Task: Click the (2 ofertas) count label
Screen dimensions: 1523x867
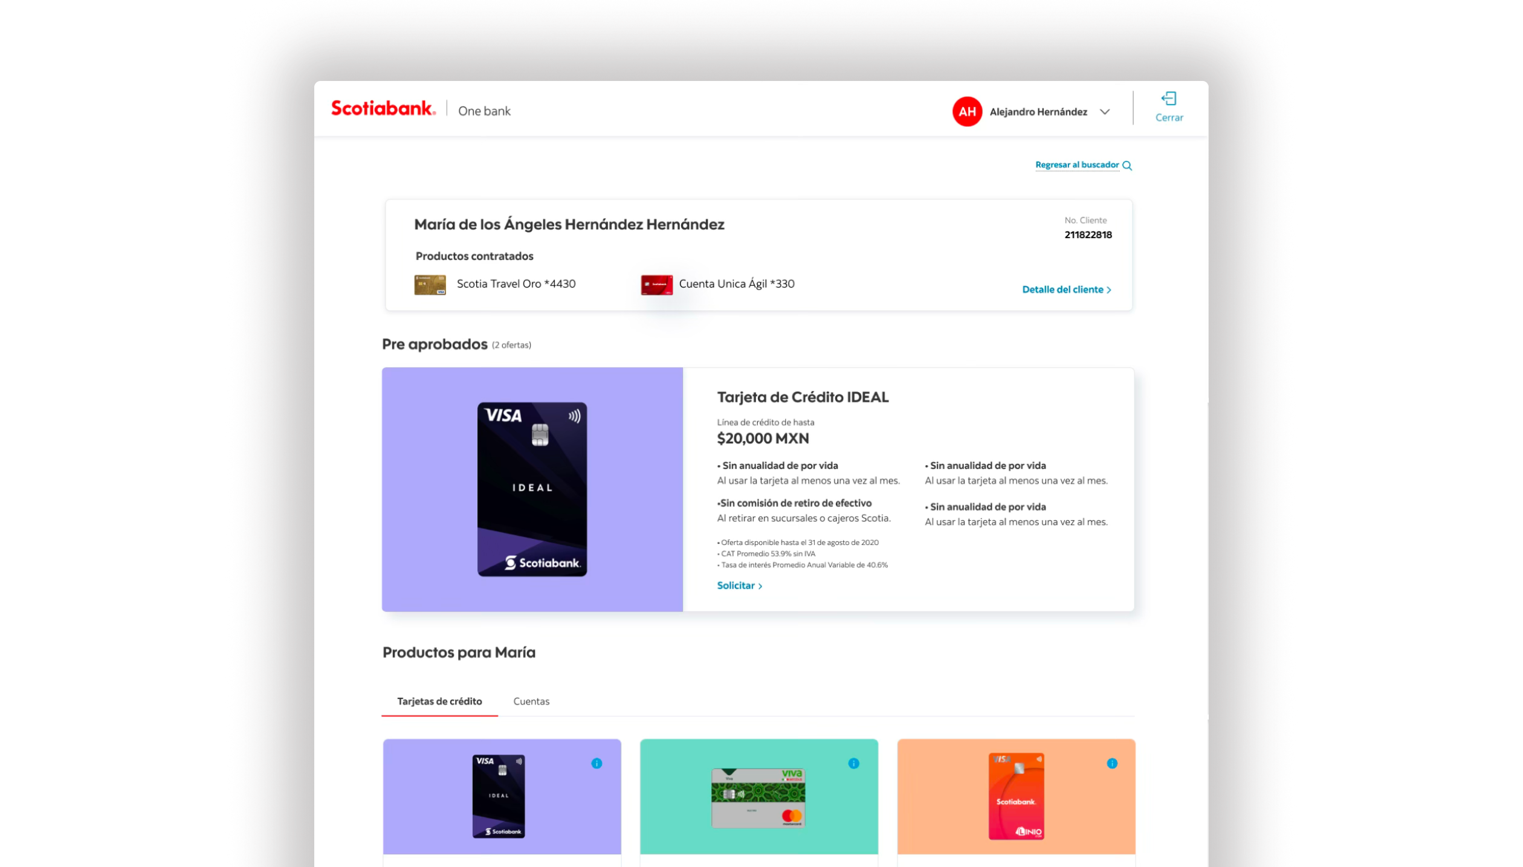Action: [x=511, y=345]
